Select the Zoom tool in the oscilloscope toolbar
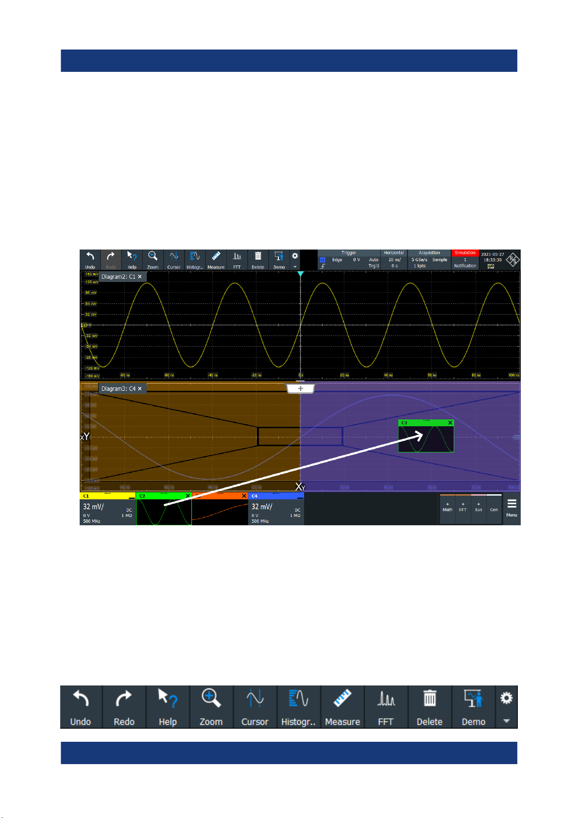579x818 pixels. click(153, 260)
